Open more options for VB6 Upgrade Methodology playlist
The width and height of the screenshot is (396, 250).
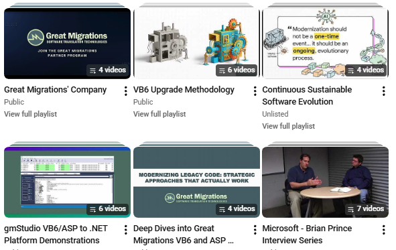point(255,91)
